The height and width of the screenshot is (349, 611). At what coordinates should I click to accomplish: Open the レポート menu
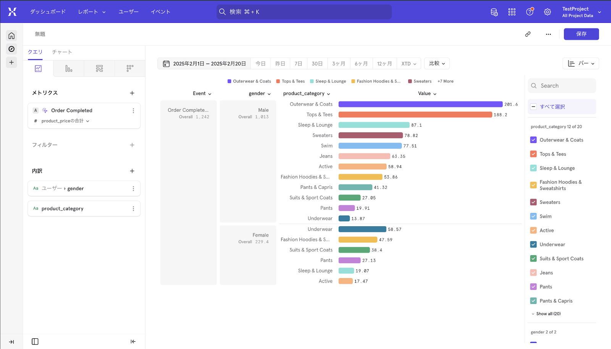point(92,12)
